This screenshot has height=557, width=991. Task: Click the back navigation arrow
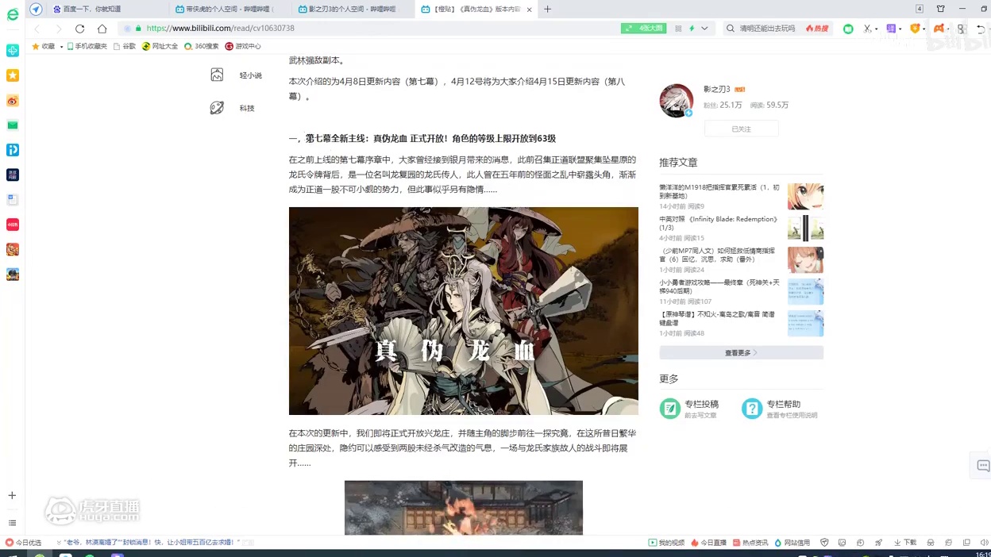coord(37,29)
